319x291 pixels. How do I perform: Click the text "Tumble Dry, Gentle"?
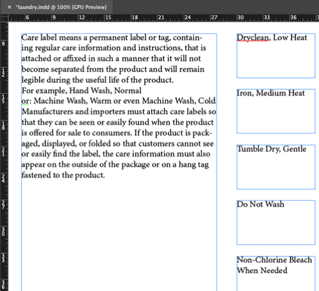[272, 149]
